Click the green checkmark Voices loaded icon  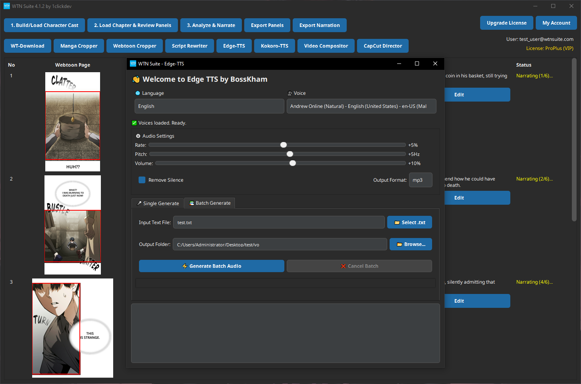[134, 123]
